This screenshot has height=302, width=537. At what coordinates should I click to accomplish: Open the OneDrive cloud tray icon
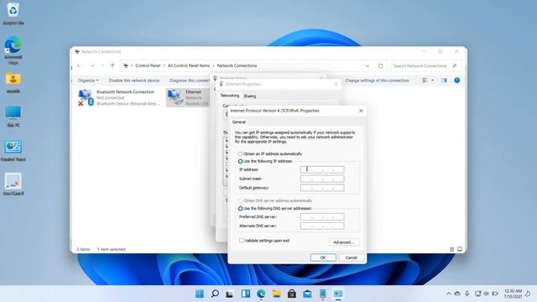click(457, 294)
